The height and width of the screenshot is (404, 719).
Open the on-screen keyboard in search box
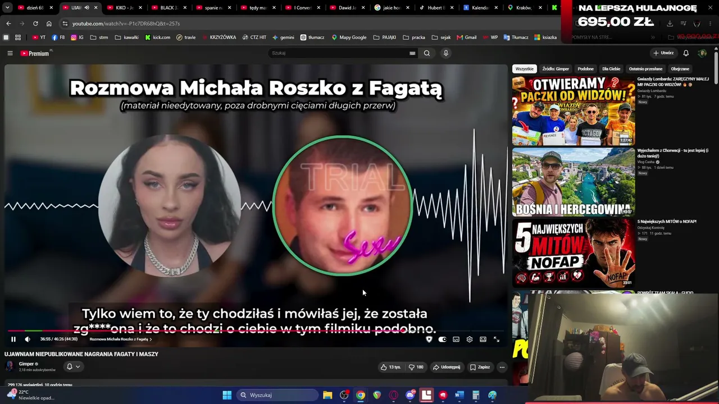click(412, 53)
